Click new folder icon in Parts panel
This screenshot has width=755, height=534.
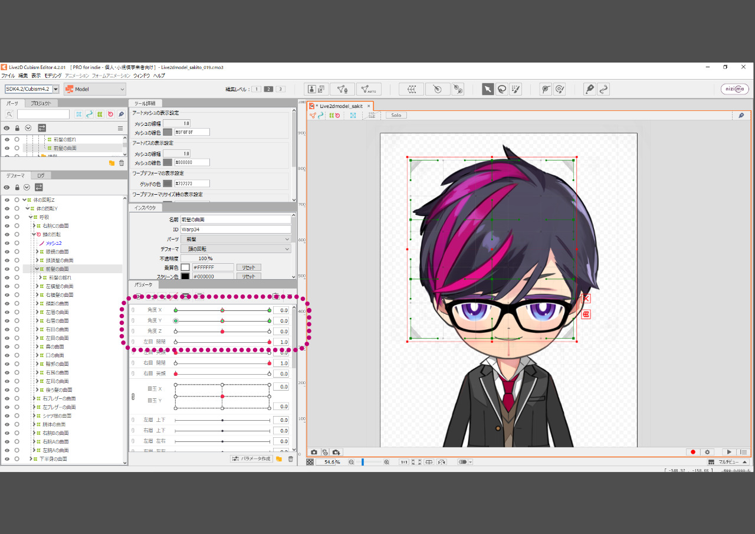[111, 163]
